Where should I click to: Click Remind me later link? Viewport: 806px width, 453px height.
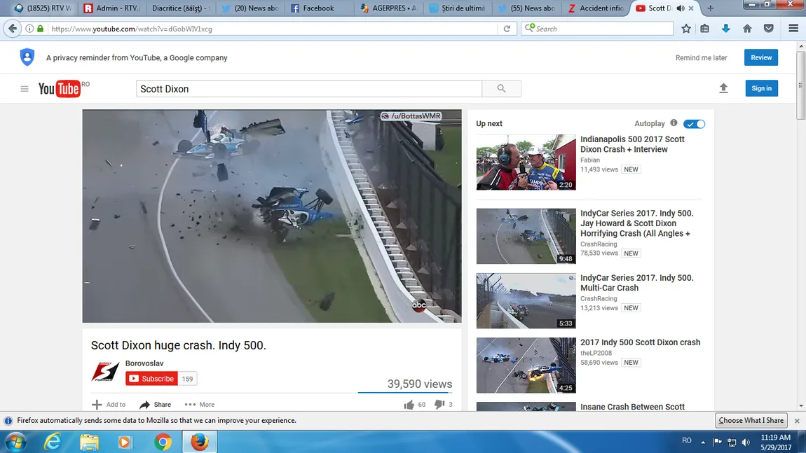click(x=701, y=58)
